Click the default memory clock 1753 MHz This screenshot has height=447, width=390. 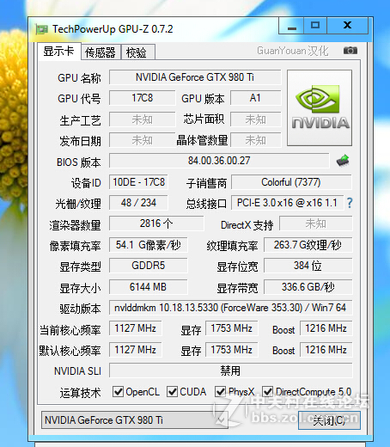(232, 350)
